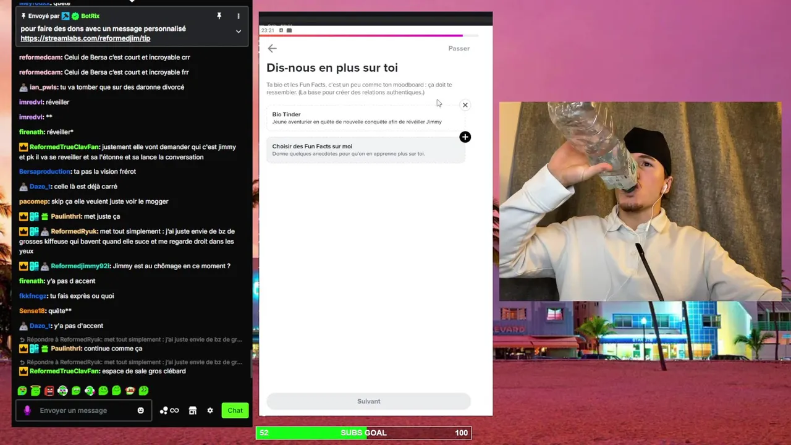The width and height of the screenshot is (791, 445).
Task: Open the emoji picker smiley icon
Action: [141, 410]
